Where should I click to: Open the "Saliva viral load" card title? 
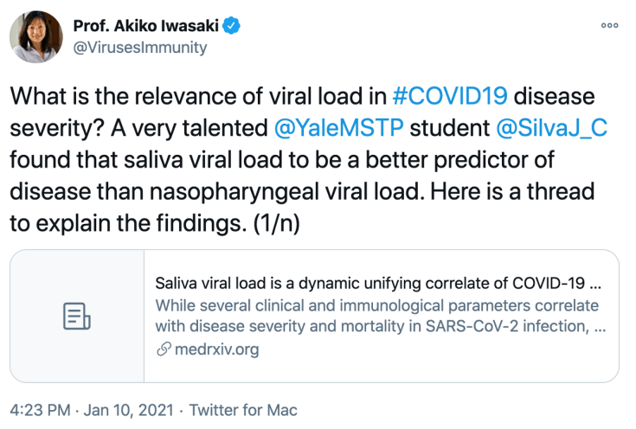pyautogui.click(x=377, y=284)
